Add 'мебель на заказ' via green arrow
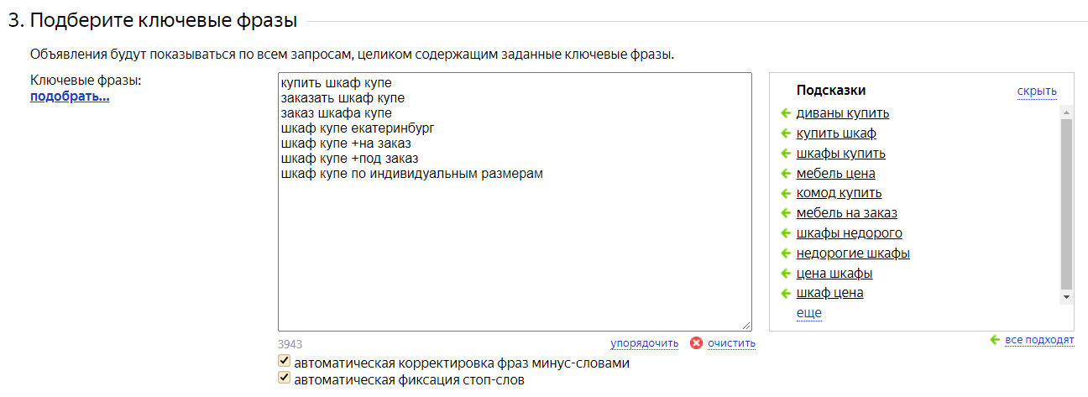The height and width of the screenshot is (397, 1088). pyautogui.click(x=786, y=213)
